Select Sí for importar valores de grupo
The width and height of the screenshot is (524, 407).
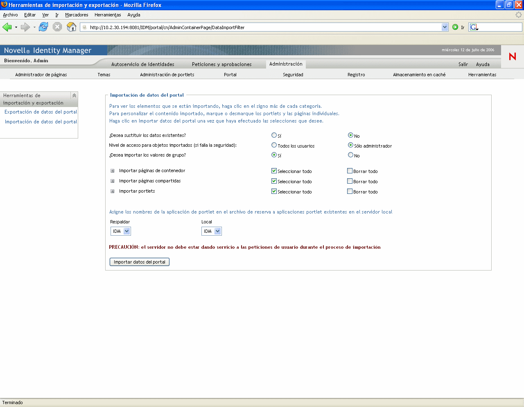tap(274, 155)
